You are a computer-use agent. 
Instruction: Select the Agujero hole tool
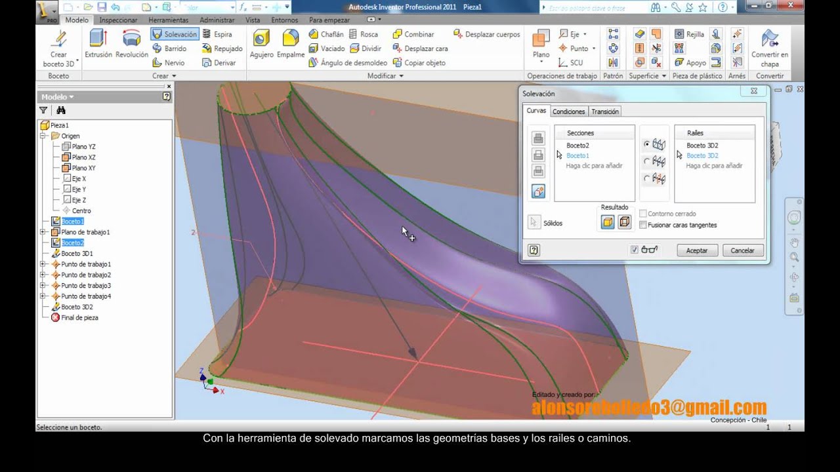261,43
